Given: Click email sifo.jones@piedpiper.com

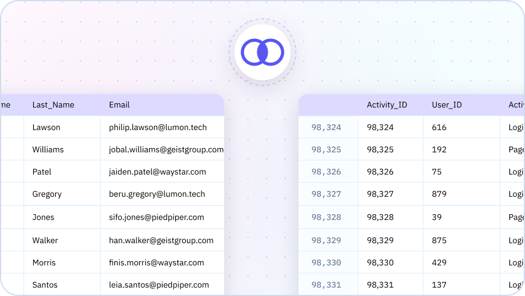Looking at the screenshot, I should tap(156, 218).
